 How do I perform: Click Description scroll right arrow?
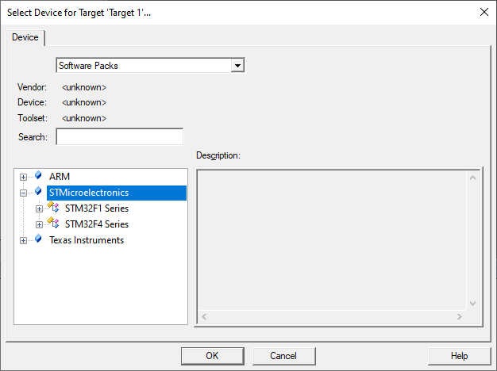459,316
